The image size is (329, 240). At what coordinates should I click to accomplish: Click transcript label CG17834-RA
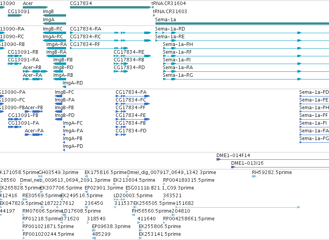click(x=85, y=29)
